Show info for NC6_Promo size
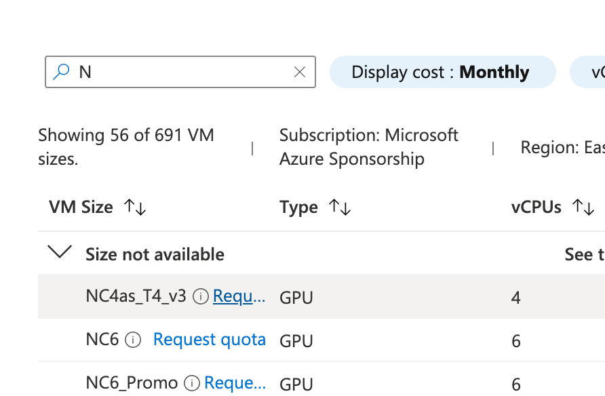Screen dimensions: 605x396 [192, 383]
